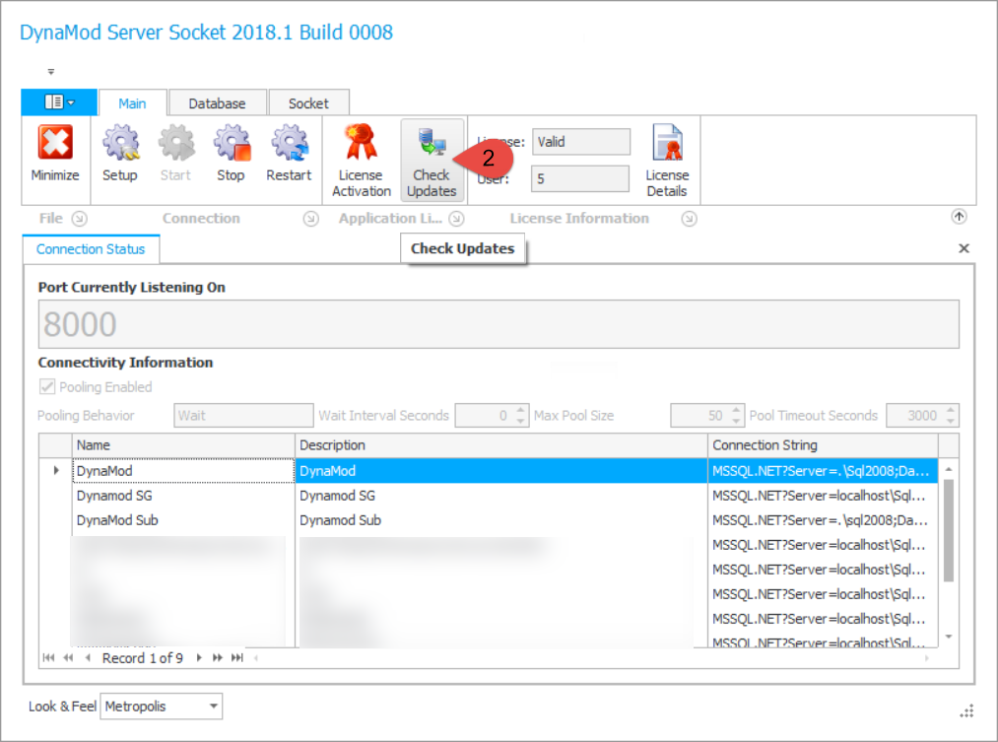
Task: Decrease Pool Timeout Seconds
Action: pyautogui.click(x=951, y=422)
